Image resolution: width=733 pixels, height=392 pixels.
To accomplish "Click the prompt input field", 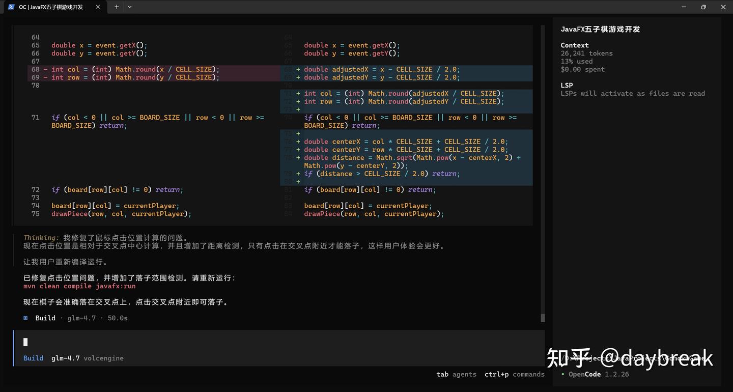I will pos(279,342).
